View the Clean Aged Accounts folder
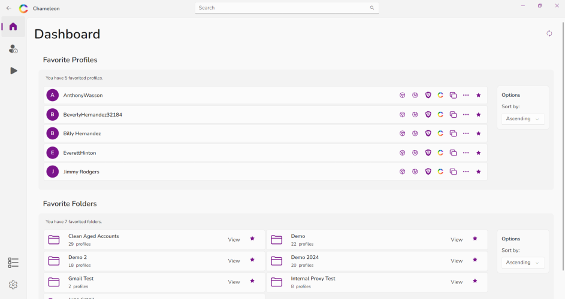565x299 pixels. tap(234, 240)
